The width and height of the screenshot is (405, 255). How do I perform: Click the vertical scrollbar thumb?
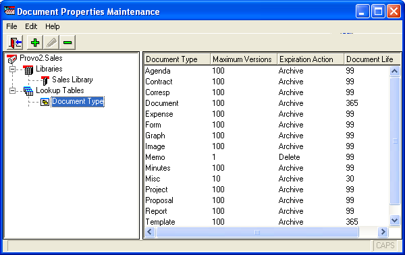pos(395,141)
